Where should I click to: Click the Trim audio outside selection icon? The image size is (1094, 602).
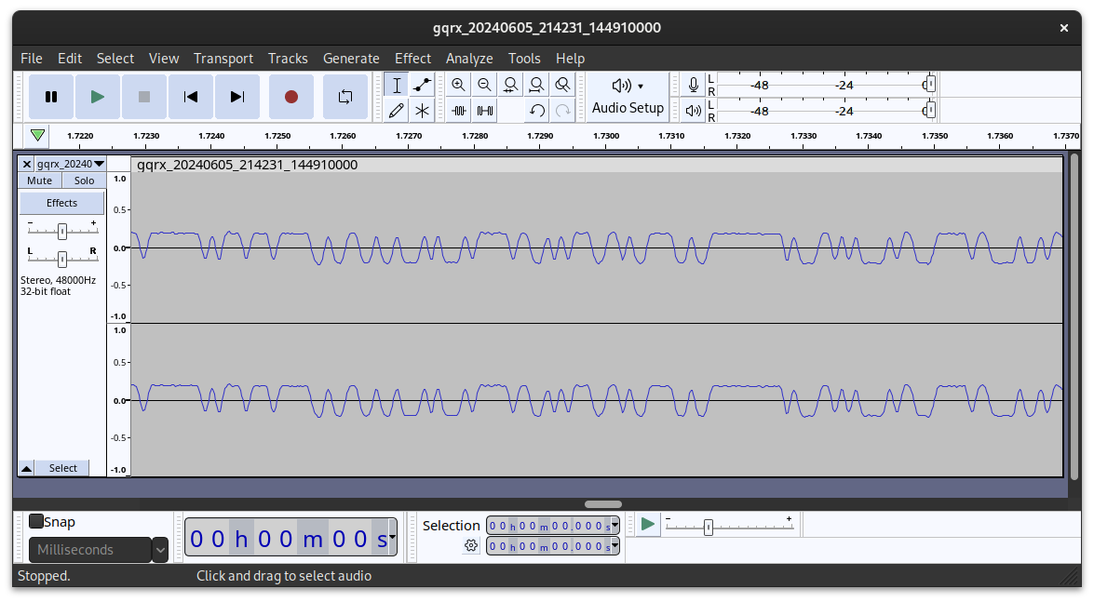pyautogui.click(x=458, y=111)
